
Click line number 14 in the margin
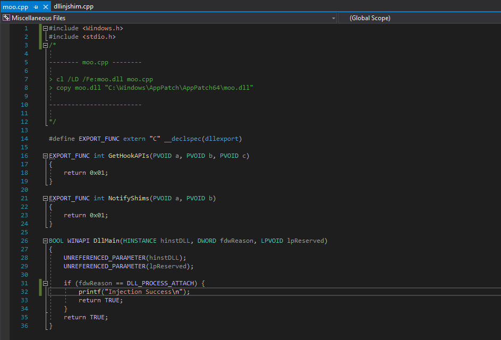tap(25, 139)
